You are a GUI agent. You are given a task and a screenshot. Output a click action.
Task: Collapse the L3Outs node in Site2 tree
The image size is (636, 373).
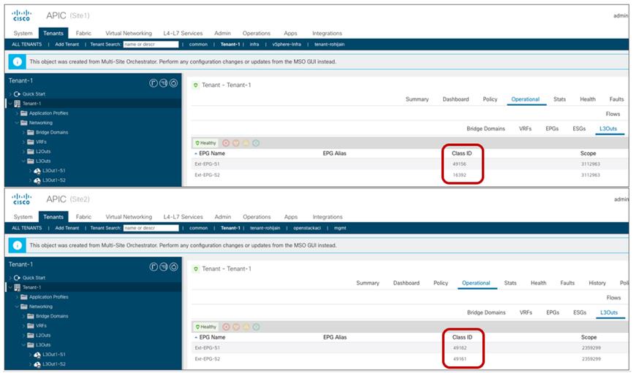click(x=23, y=345)
